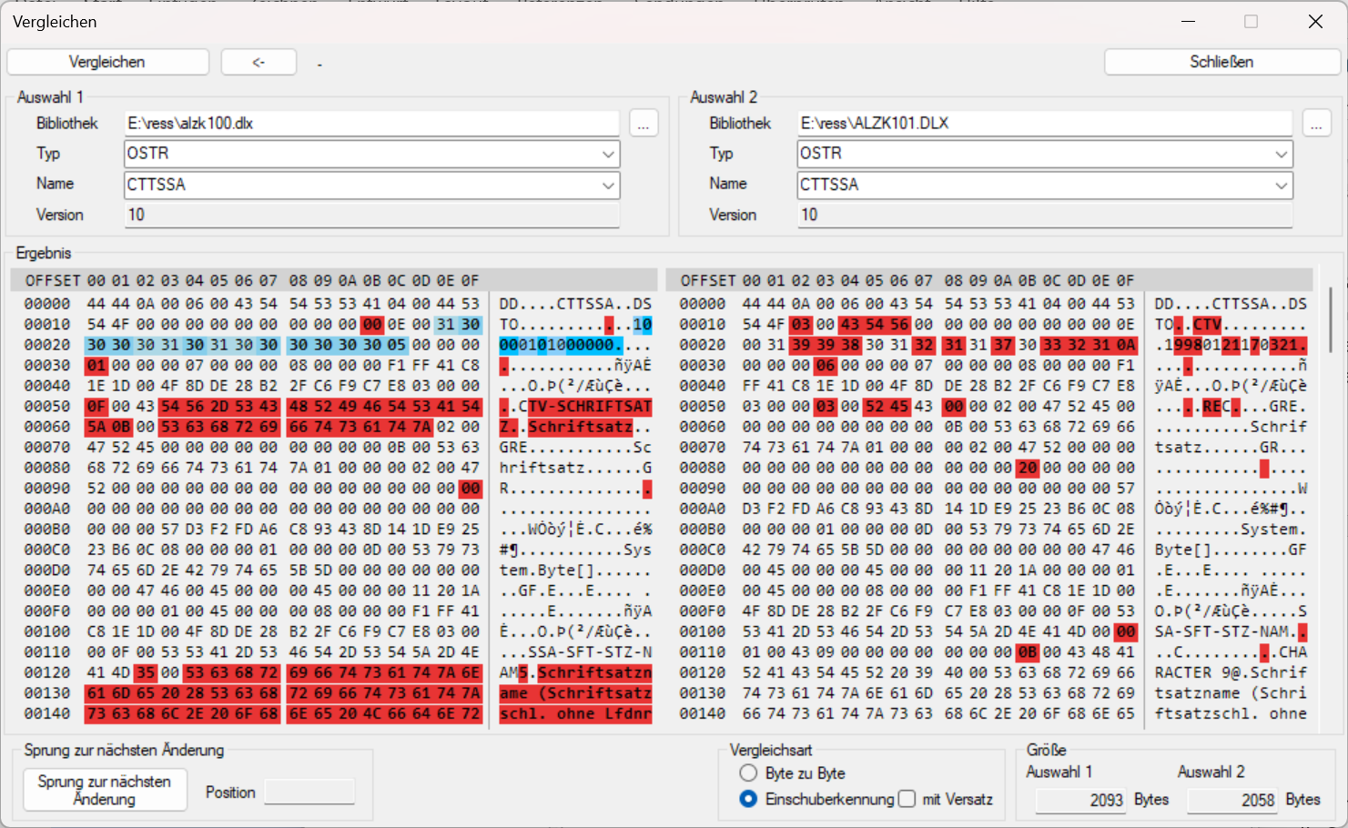The width and height of the screenshot is (1348, 828).
Task: Click the Bibliothek path field in Auswahl 2
Action: coord(1044,124)
